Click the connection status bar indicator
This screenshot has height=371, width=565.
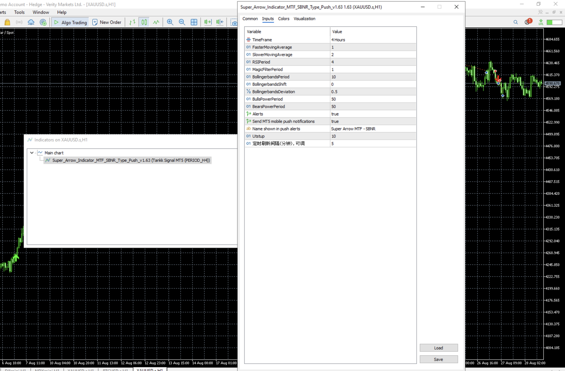(554, 22)
